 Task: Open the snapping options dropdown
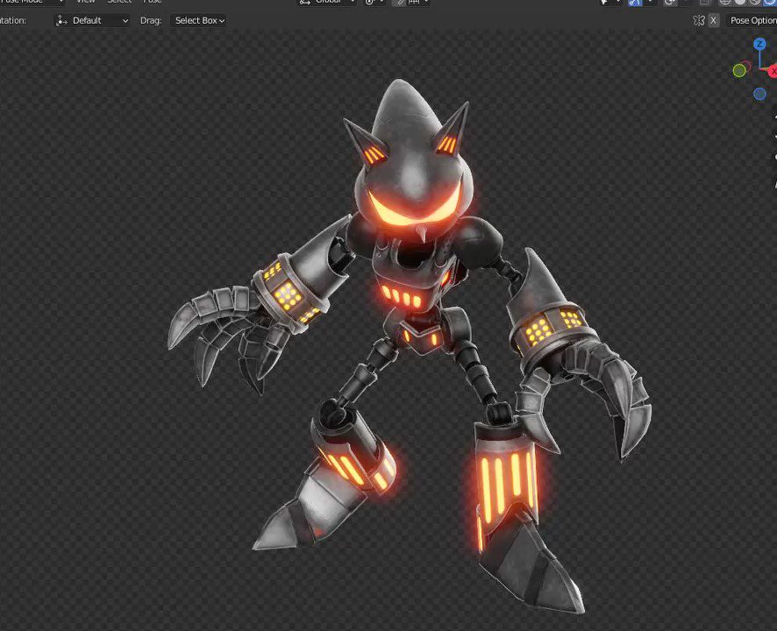pyautogui.click(x=418, y=2)
